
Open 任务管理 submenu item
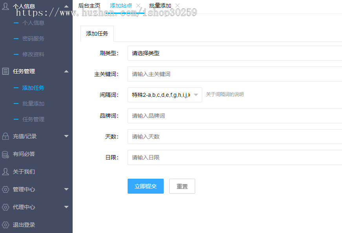click(x=33, y=119)
